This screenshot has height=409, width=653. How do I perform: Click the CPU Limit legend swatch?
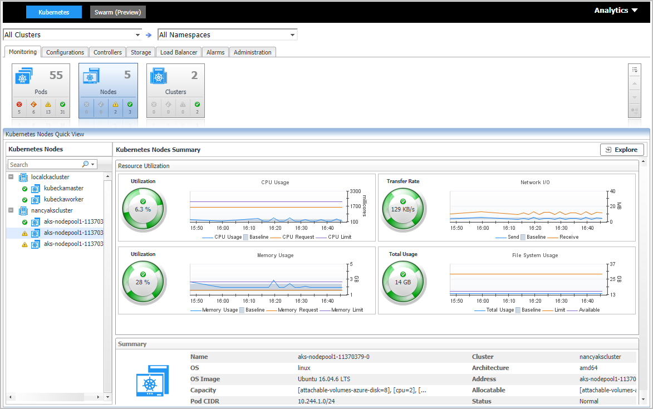click(x=321, y=237)
